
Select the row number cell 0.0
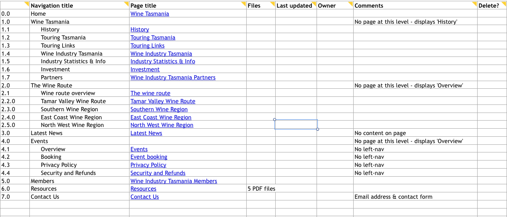15,14
